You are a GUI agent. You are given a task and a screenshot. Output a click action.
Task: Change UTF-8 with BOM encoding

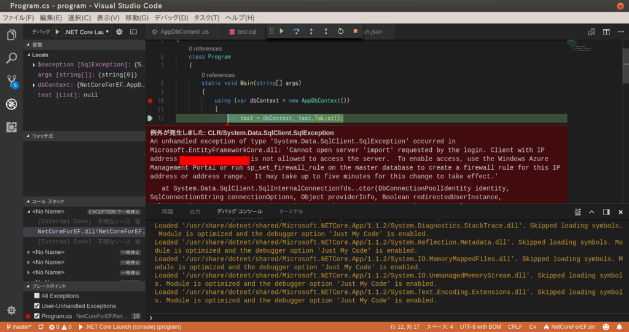tap(480, 327)
